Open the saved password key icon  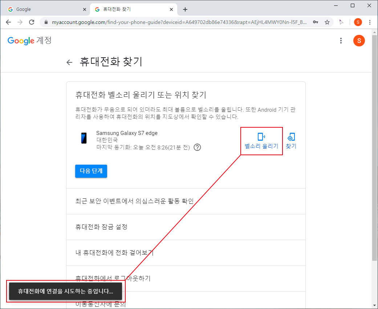(315, 22)
